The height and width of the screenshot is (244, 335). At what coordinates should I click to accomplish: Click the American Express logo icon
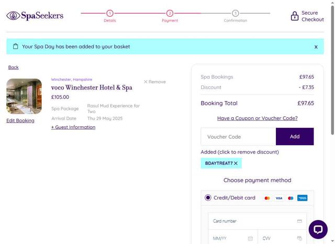coord(303,198)
